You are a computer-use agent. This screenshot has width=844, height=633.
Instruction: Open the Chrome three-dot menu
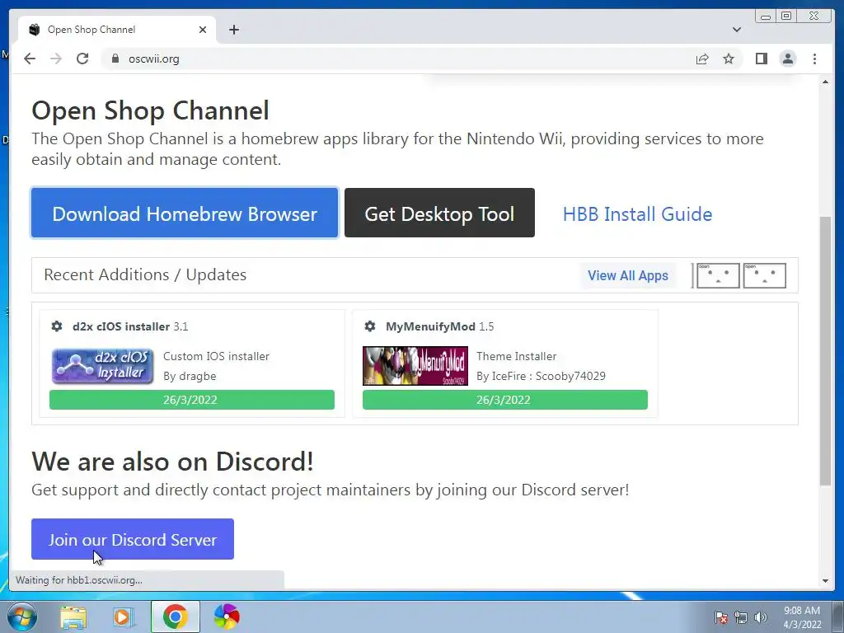click(x=814, y=59)
